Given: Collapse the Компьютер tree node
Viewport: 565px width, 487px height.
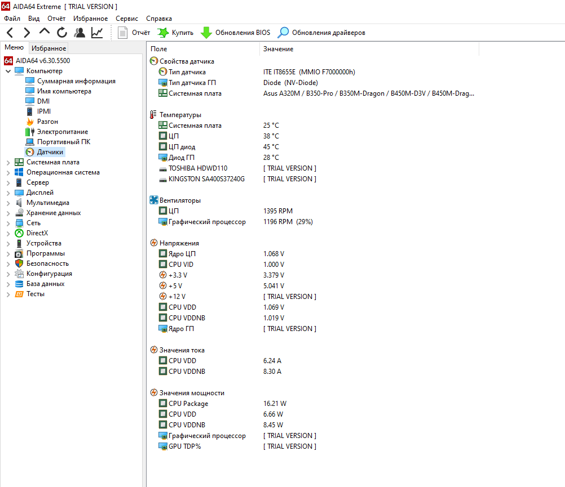Looking at the screenshot, I should (8, 71).
